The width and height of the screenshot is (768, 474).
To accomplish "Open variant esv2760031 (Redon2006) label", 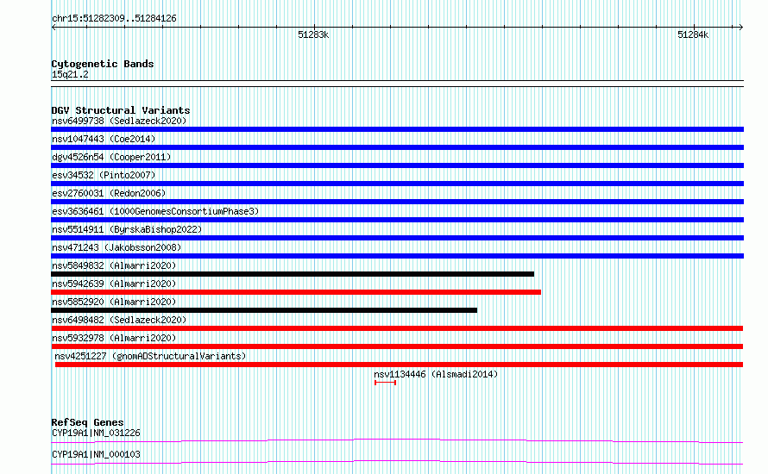I will (x=109, y=193).
